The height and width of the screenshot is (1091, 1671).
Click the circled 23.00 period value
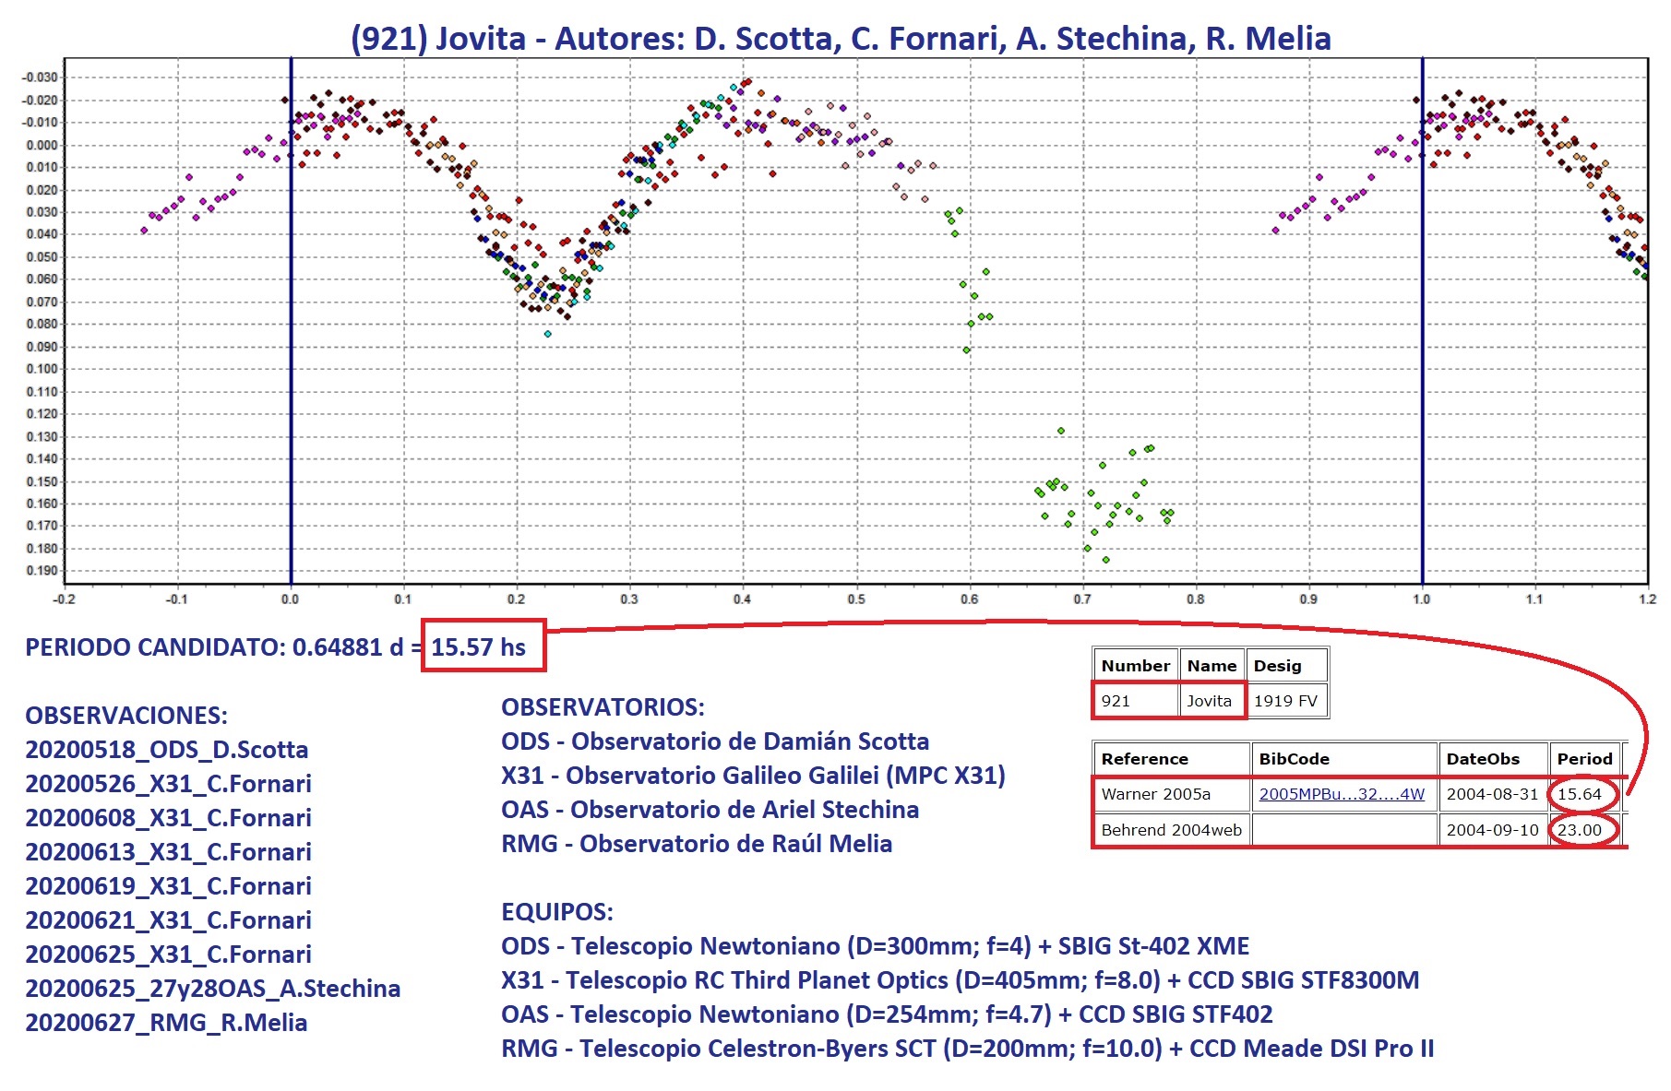[x=1580, y=830]
